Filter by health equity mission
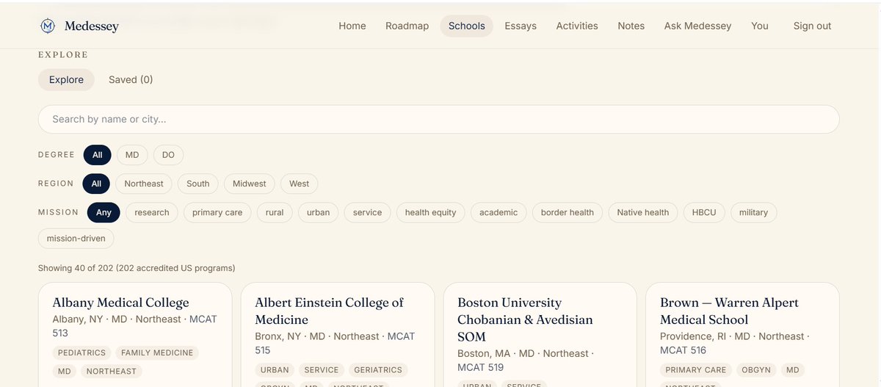881x387 pixels. 431,212
